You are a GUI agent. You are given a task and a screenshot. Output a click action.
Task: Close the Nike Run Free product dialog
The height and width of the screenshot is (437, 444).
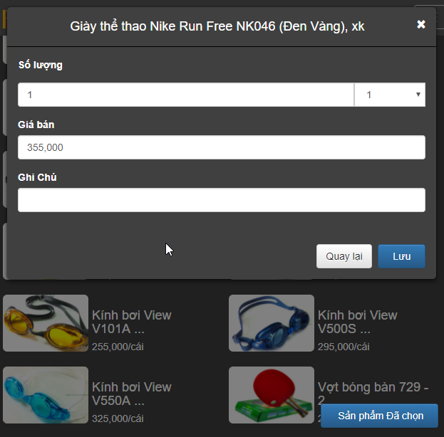click(x=421, y=25)
